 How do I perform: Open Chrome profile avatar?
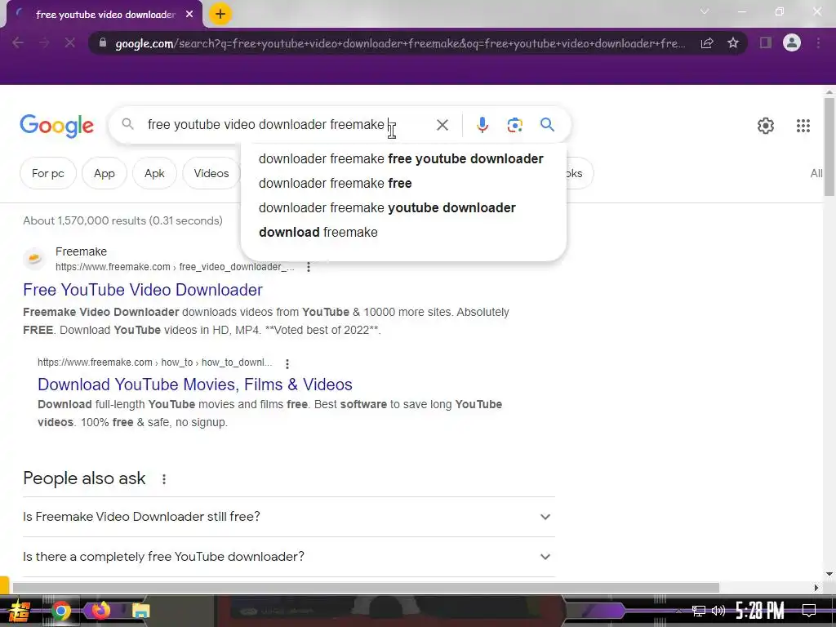pos(792,42)
